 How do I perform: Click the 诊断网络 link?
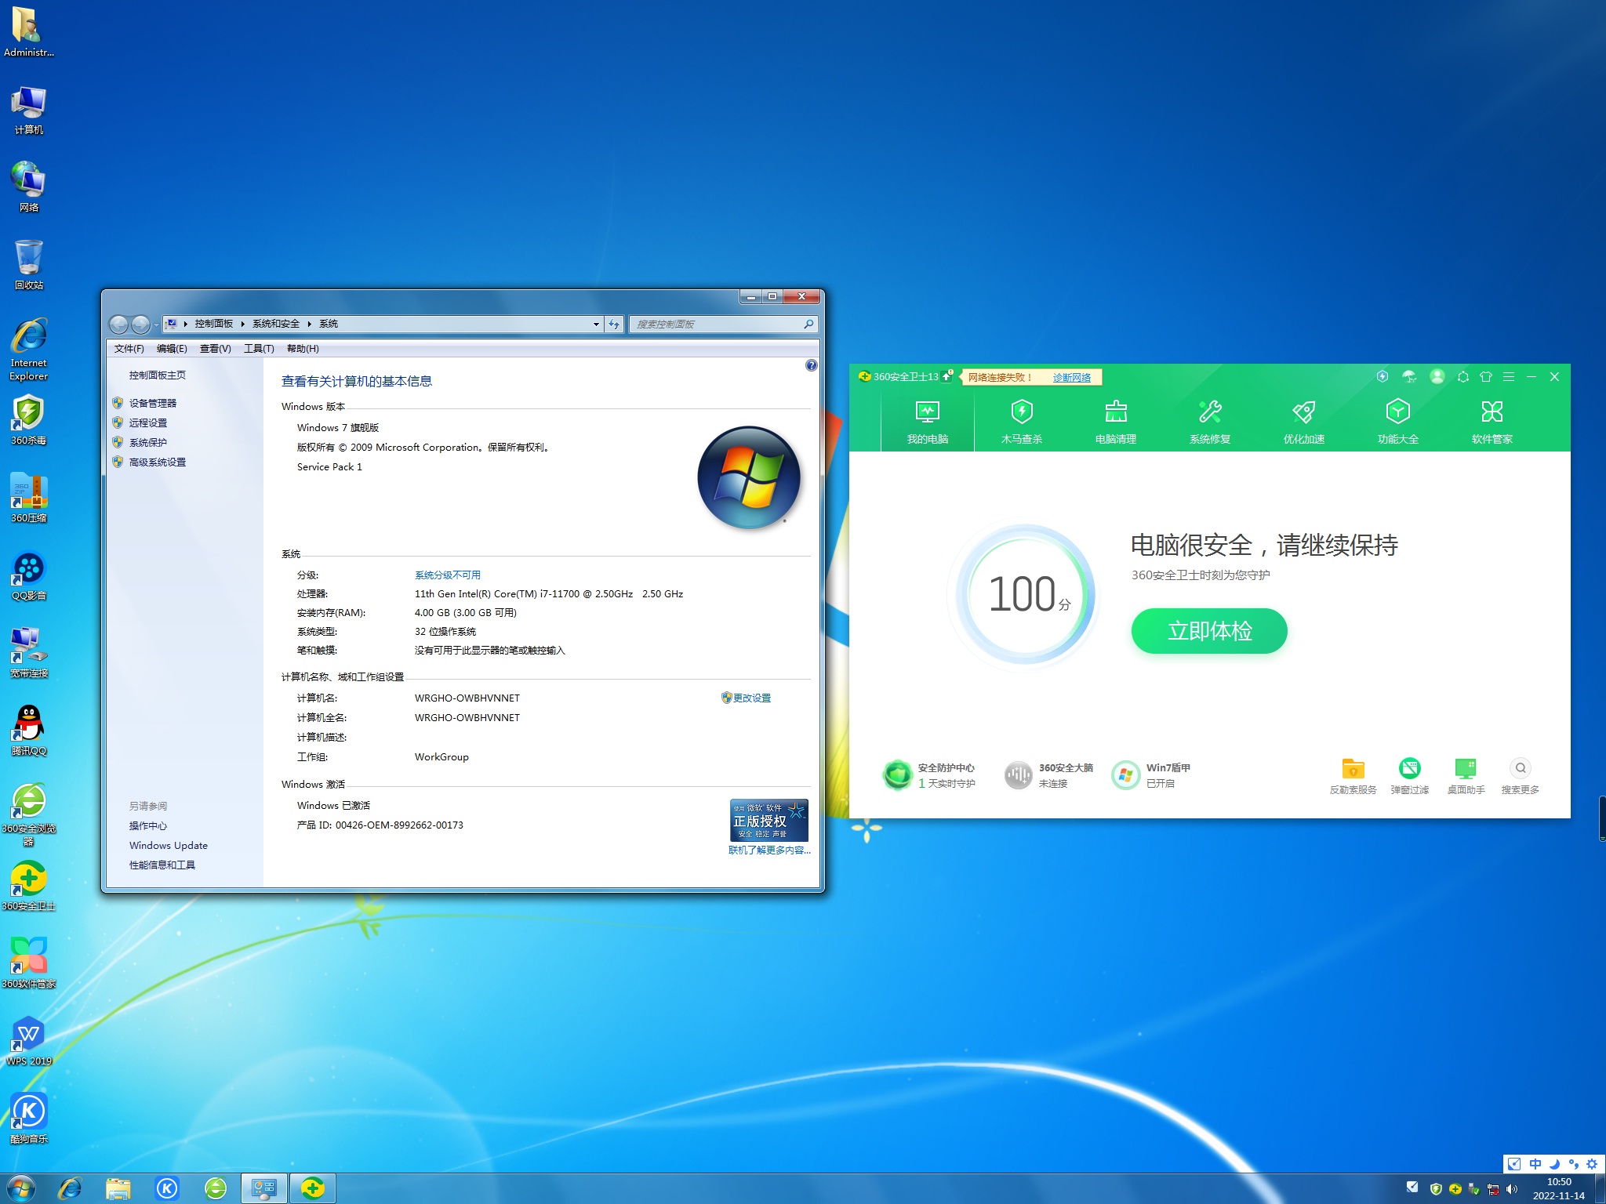click(x=1071, y=377)
